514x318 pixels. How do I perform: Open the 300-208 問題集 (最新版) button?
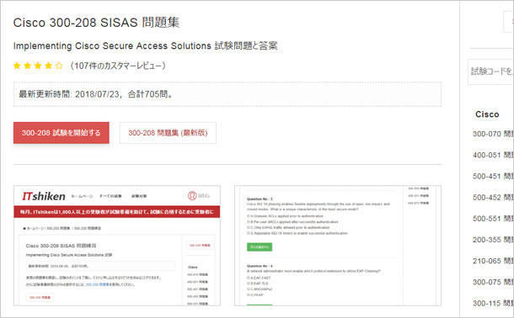pos(168,133)
